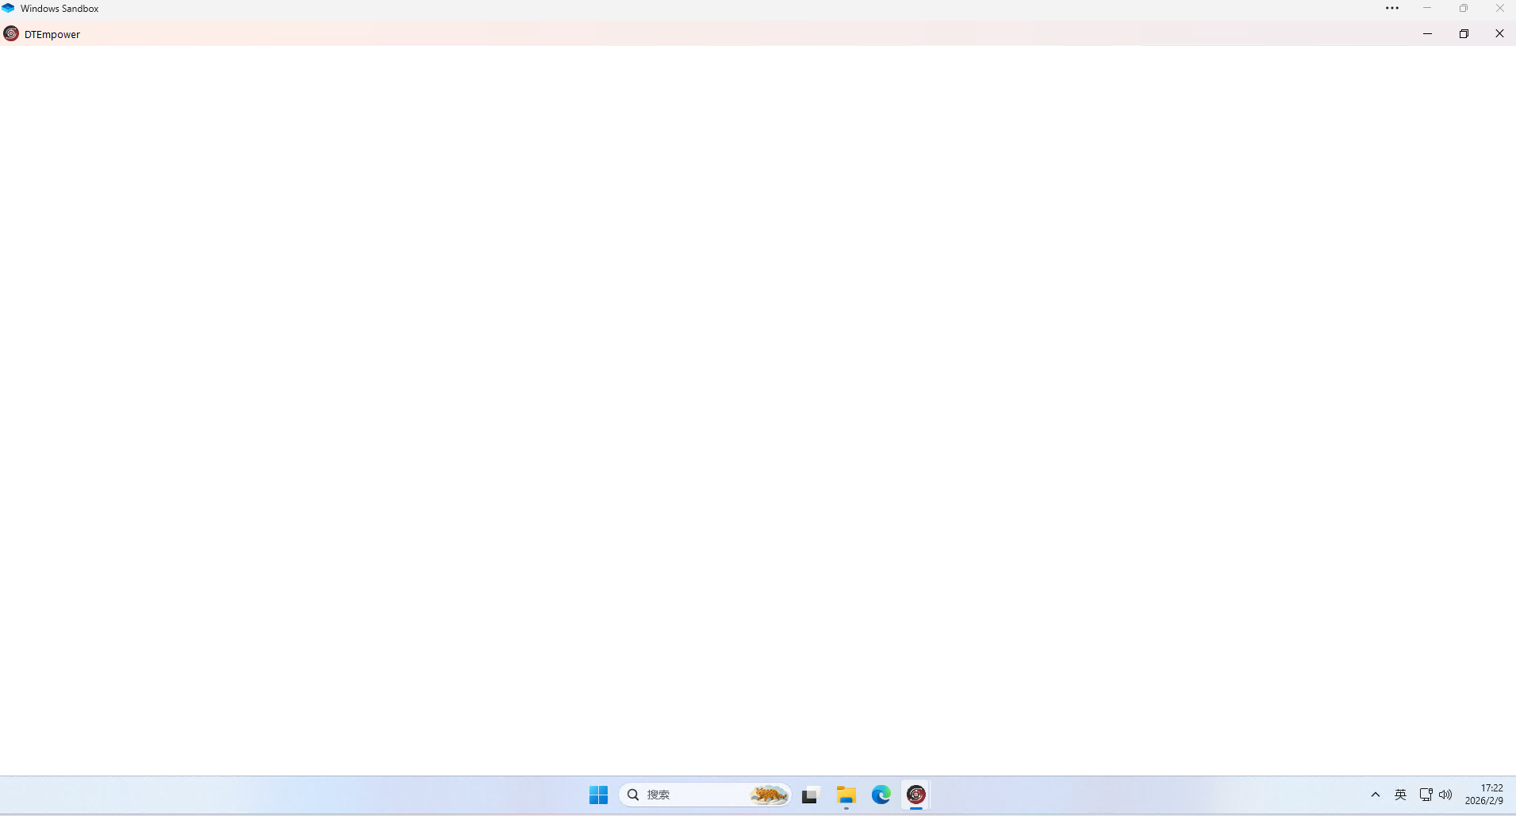
Task: Restore down the Windows Sandbox window
Action: (1464, 9)
